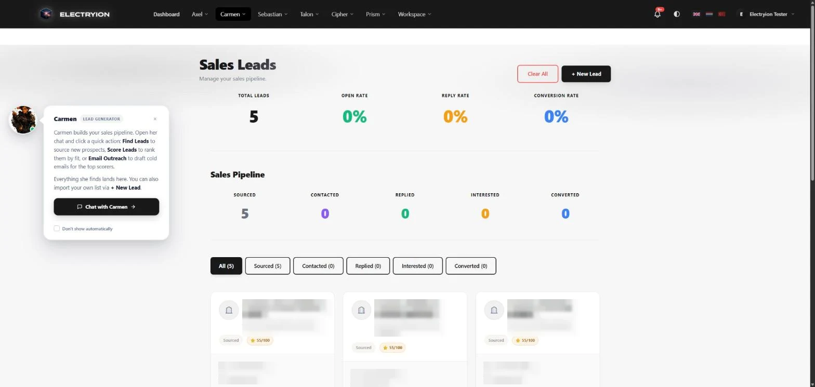This screenshot has width=815, height=387.
Task: Expand the Axel menu
Action: (x=200, y=14)
